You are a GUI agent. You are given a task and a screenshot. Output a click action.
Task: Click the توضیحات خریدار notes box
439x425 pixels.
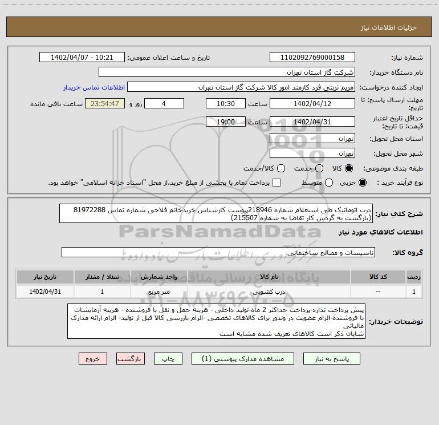216,321
